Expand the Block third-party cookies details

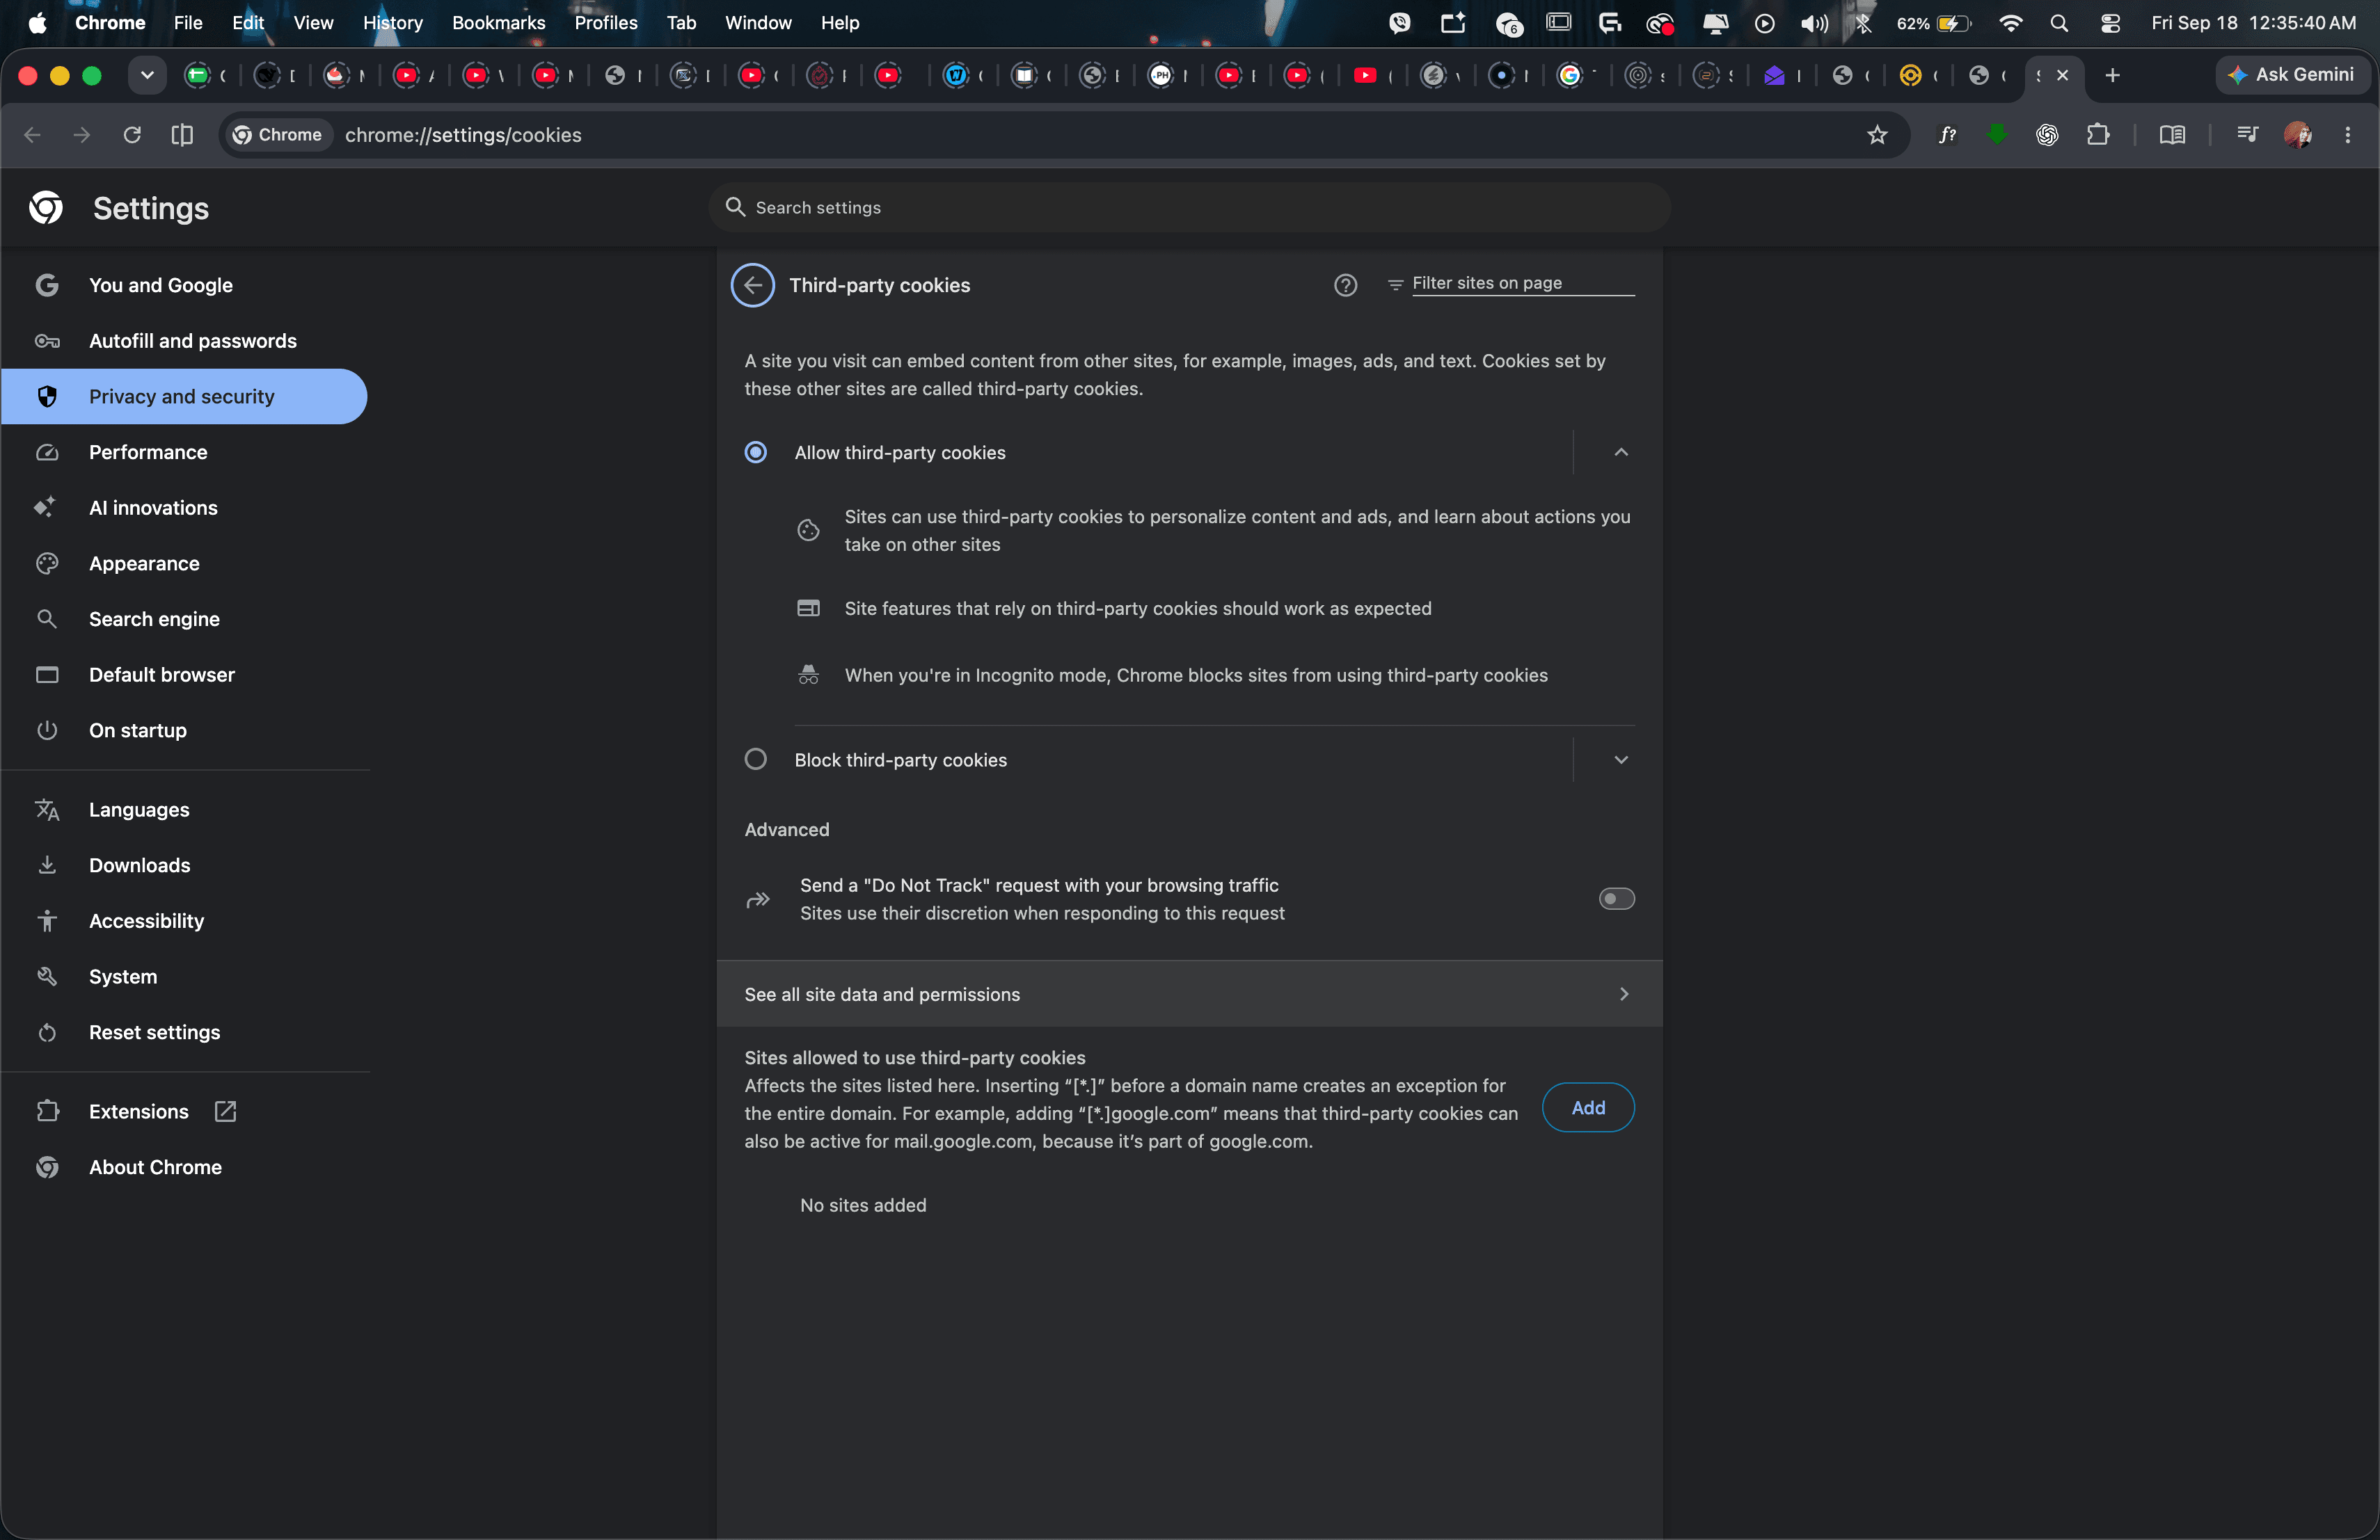(1621, 760)
